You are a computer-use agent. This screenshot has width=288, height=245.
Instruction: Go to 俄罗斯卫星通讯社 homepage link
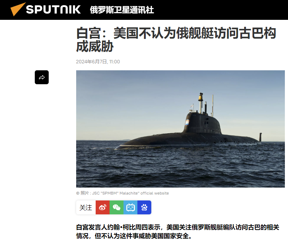[122, 10]
